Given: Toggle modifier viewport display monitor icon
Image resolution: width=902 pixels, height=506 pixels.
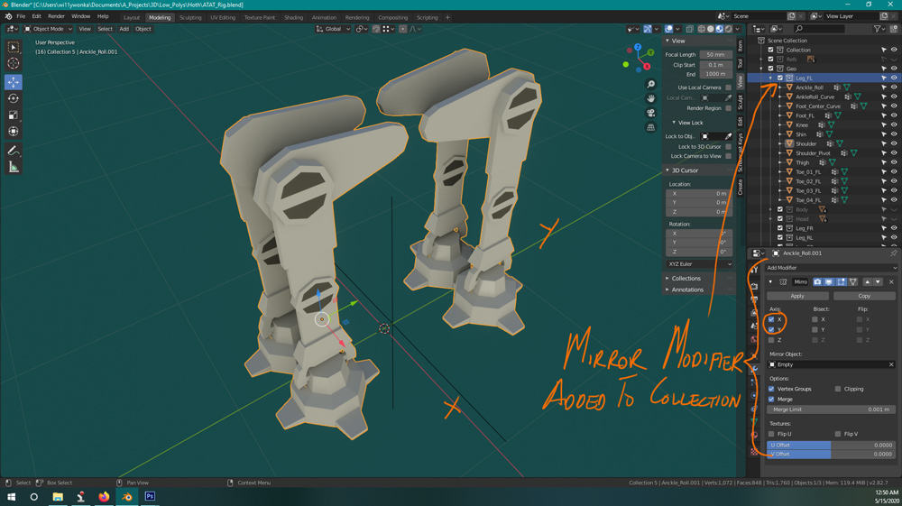Looking at the screenshot, I should point(829,281).
